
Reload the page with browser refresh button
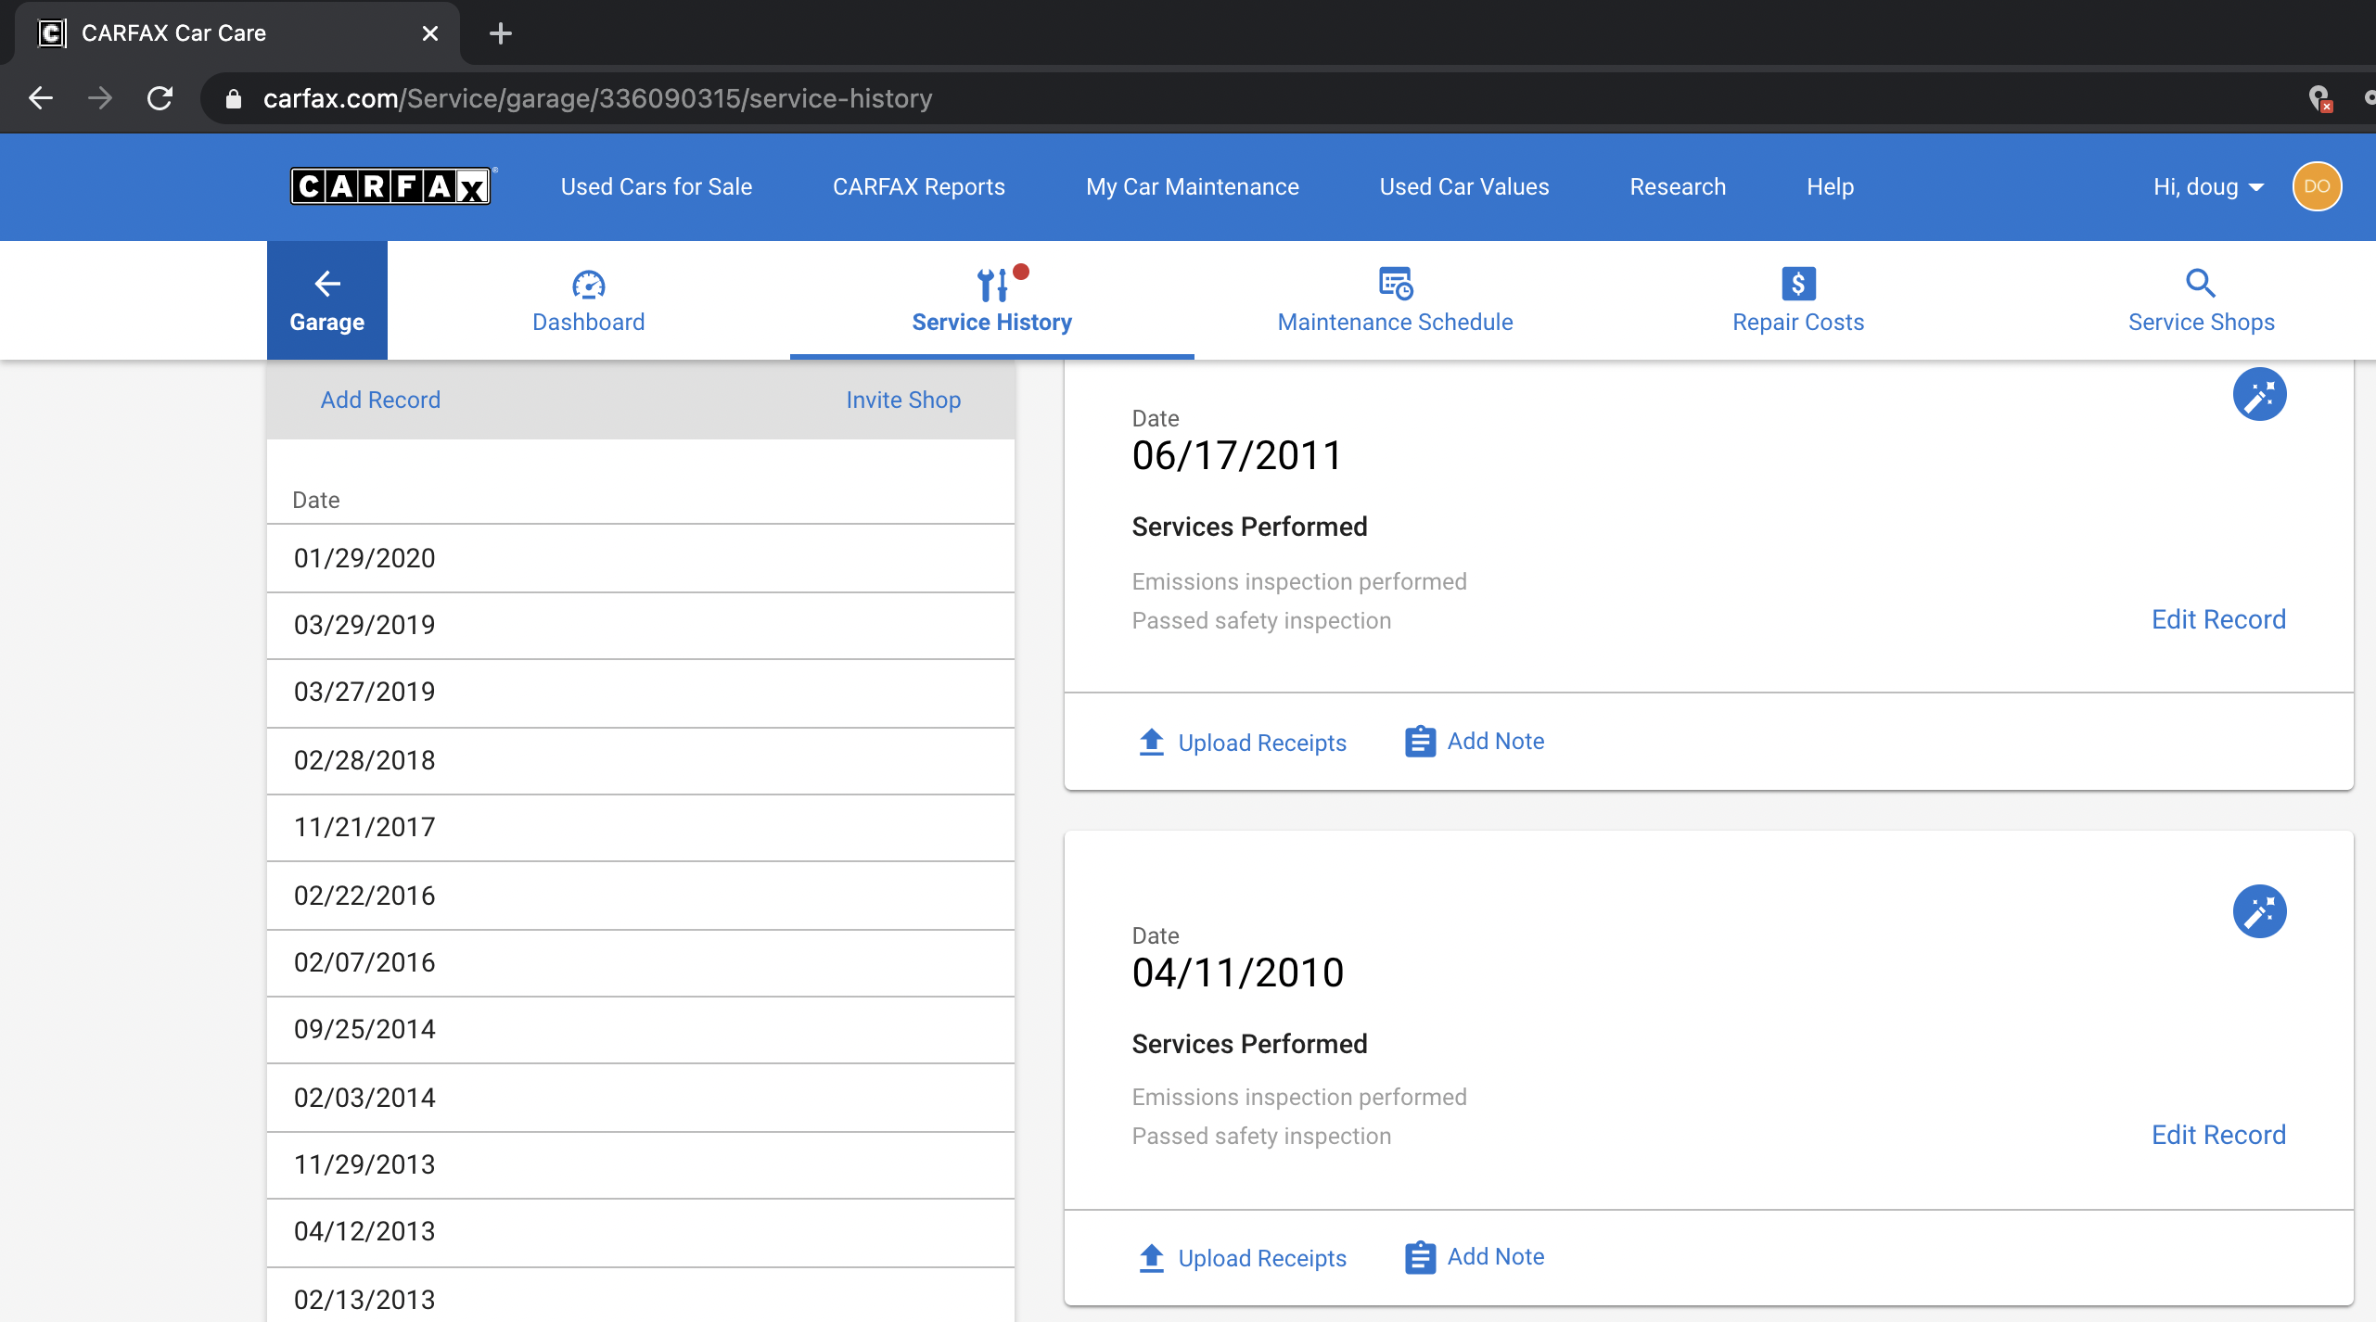pos(160,98)
